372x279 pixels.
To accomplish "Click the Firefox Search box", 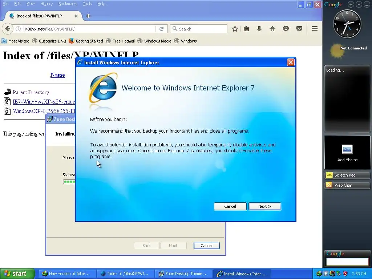I will tap(199, 29).
